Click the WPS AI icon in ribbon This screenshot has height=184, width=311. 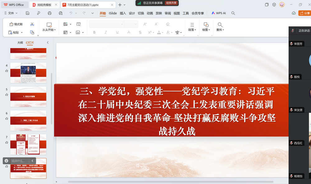(219, 13)
